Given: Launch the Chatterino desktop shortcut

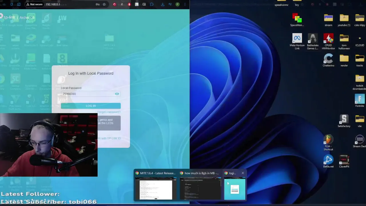Looking at the screenshot, I should tap(328, 61).
